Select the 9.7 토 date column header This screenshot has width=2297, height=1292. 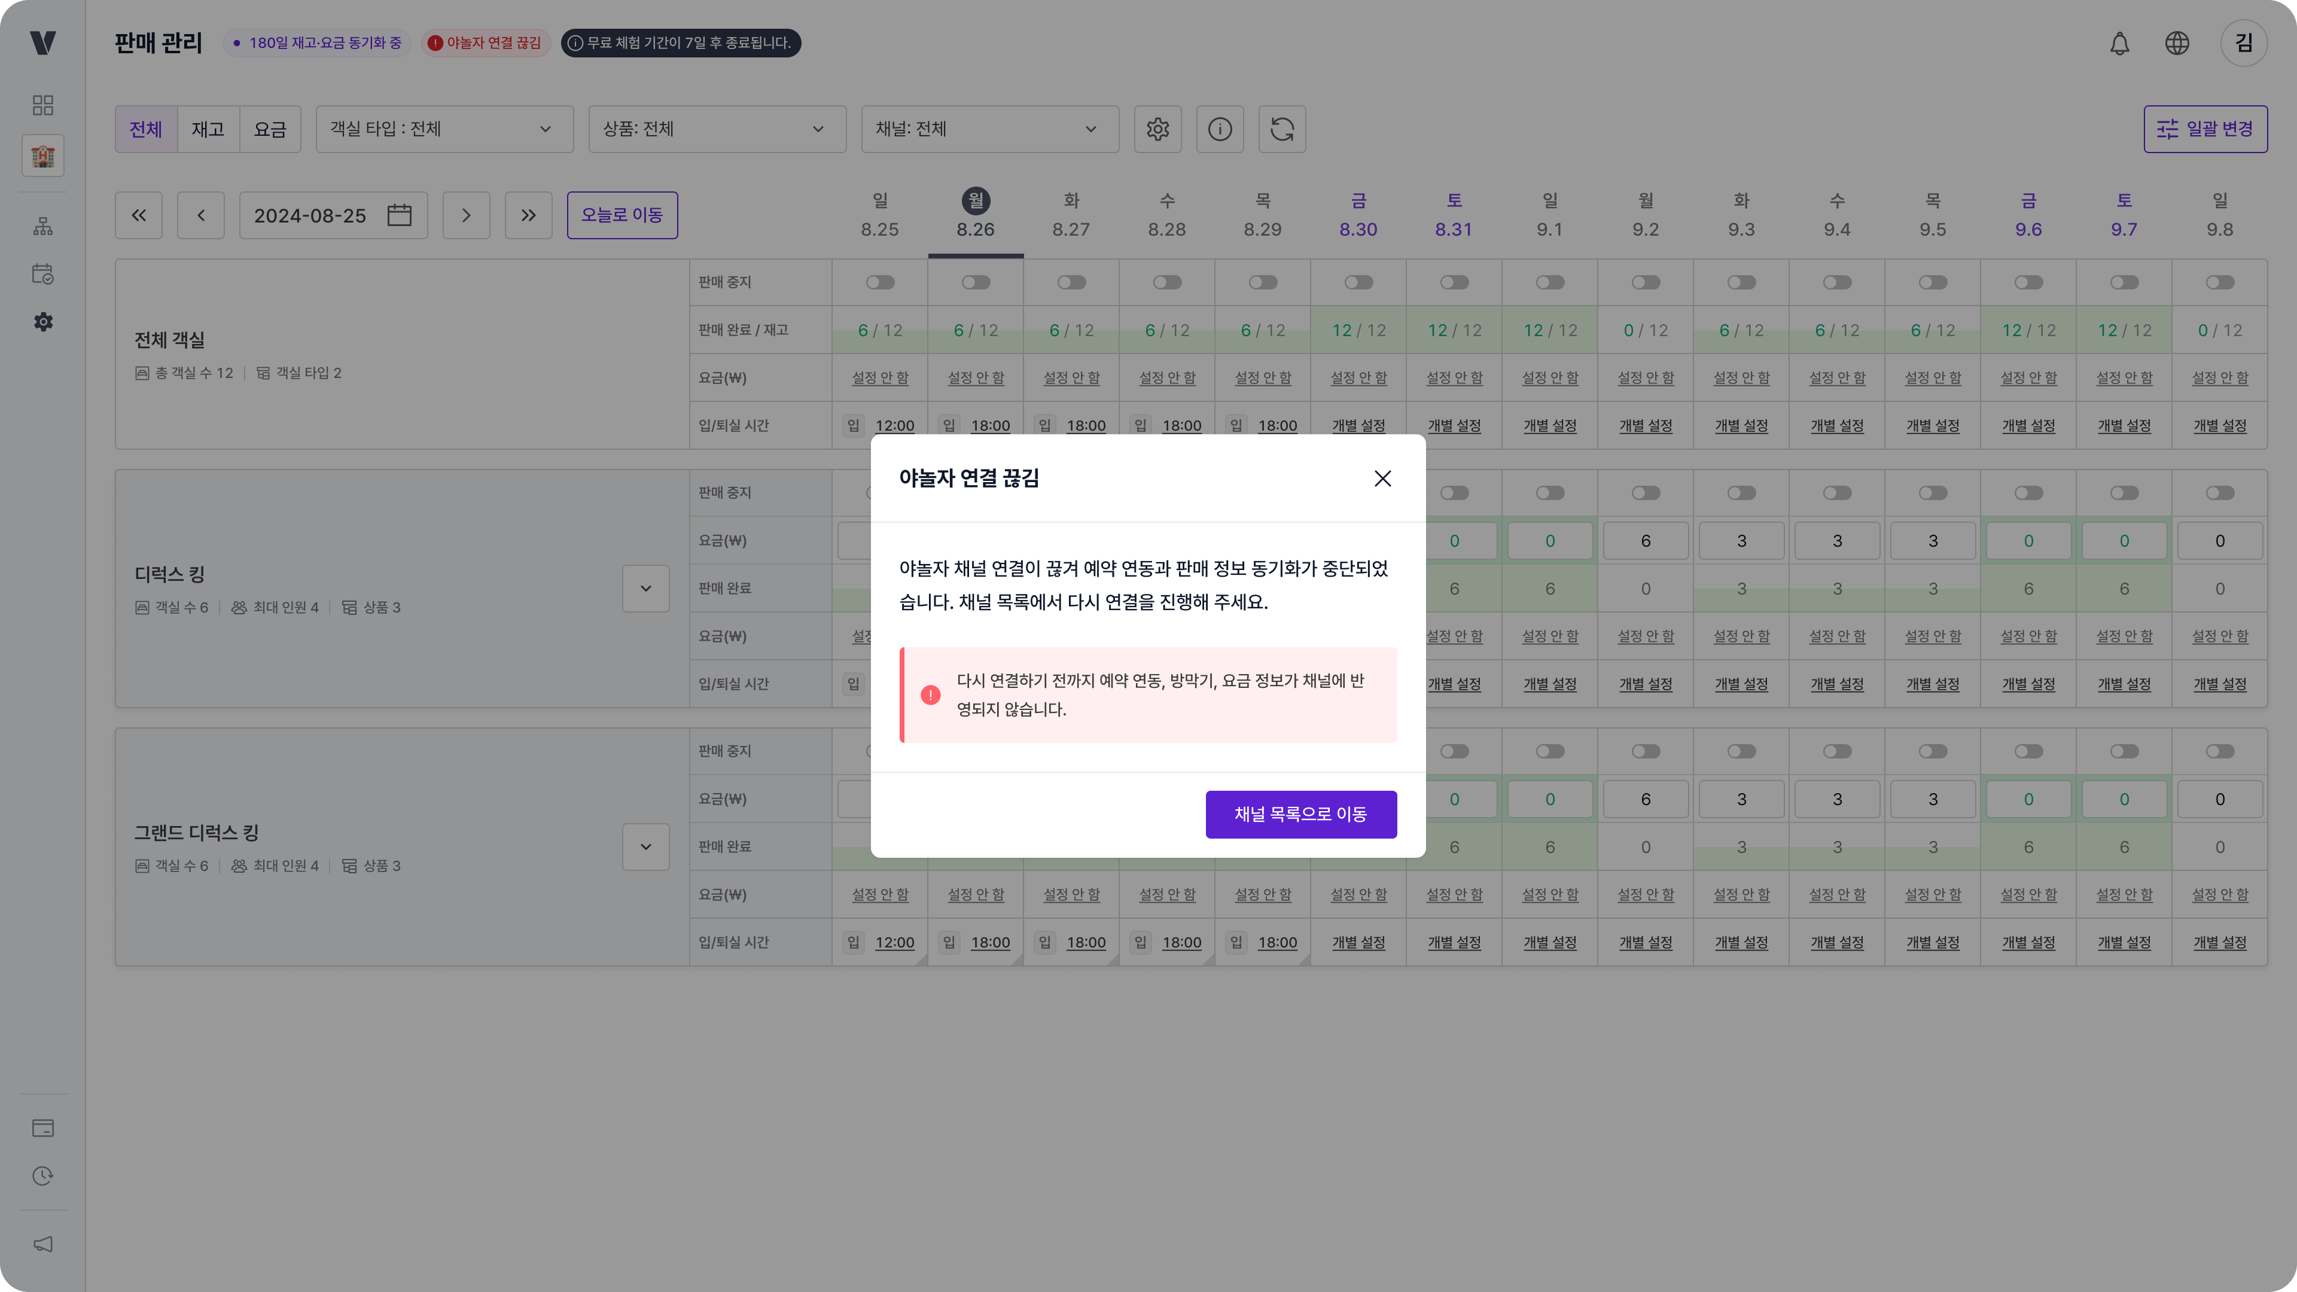(2124, 215)
